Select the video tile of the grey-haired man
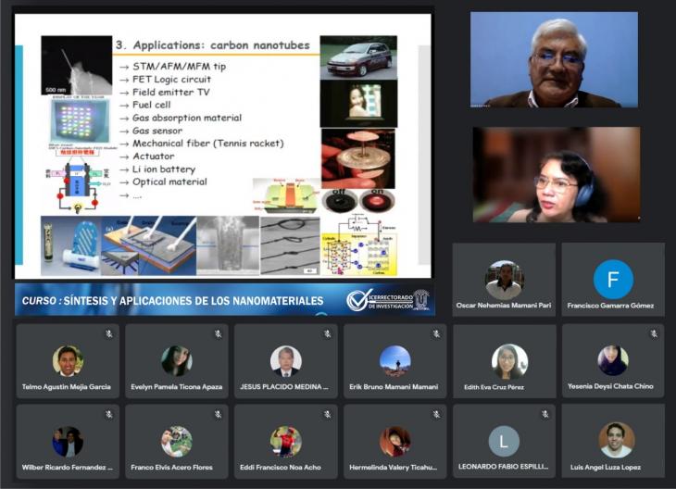Image resolution: width=676 pixels, height=489 pixels. point(555,59)
